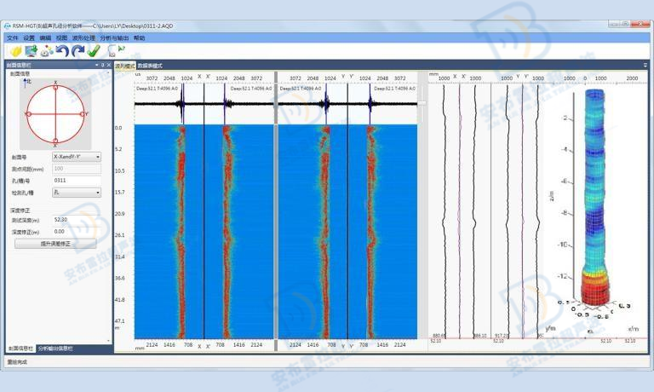
Task: Click the hole number field 0311
Action: point(77,181)
